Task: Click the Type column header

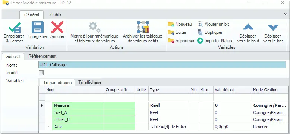Action: click(x=169, y=90)
